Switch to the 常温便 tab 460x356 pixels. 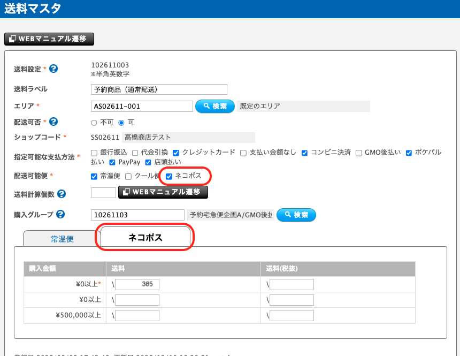point(62,239)
